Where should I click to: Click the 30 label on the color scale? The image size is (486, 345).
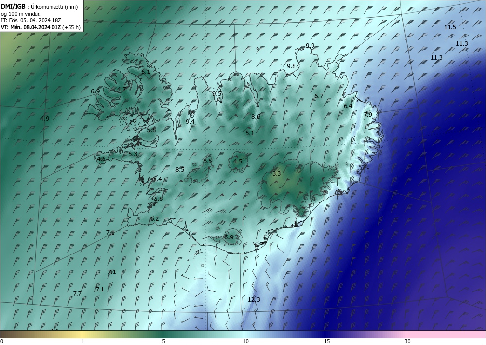[407, 342]
